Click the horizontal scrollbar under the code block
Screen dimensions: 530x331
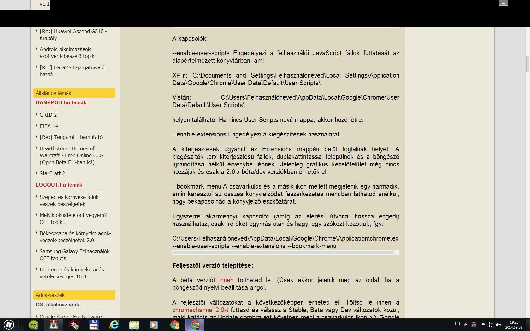pos(283,253)
